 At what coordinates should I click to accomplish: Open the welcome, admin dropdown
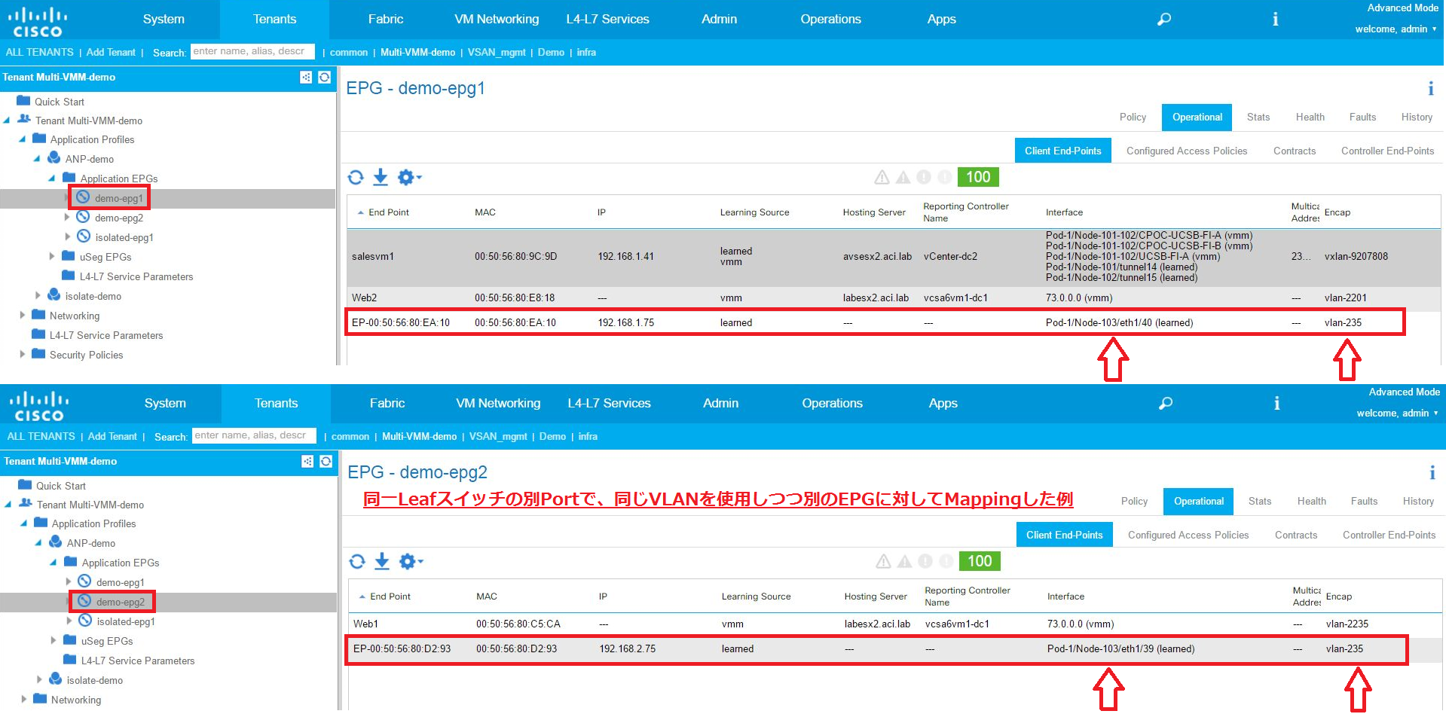tap(1396, 29)
